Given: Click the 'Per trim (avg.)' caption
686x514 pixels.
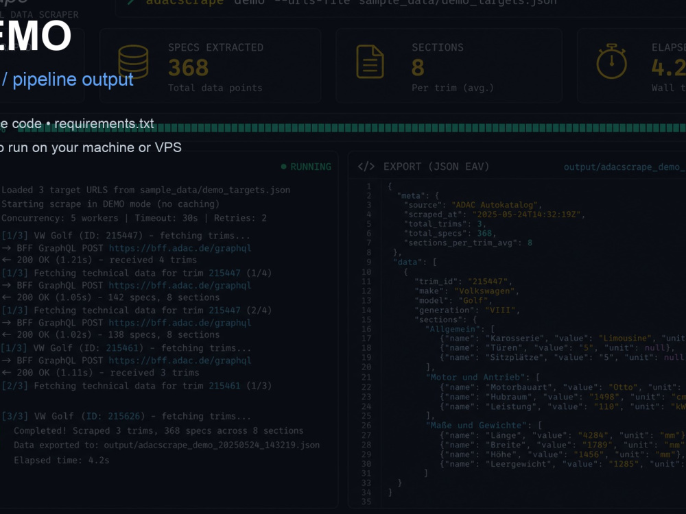Looking at the screenshot, I should point(452,88).
